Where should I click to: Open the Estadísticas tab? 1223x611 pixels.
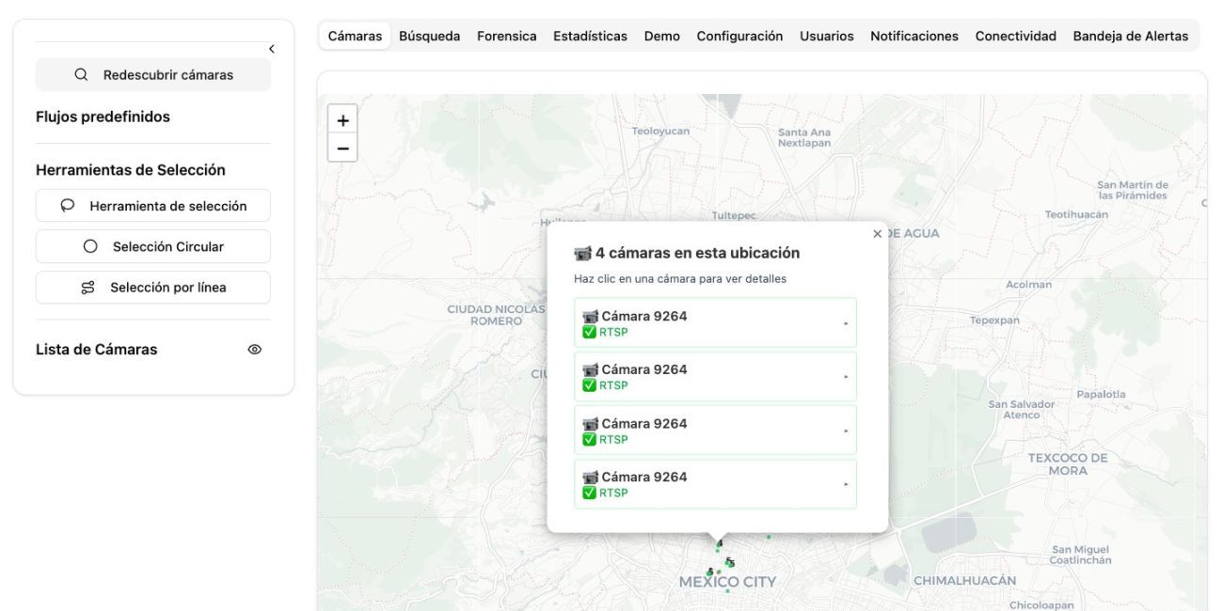(590, 37)
